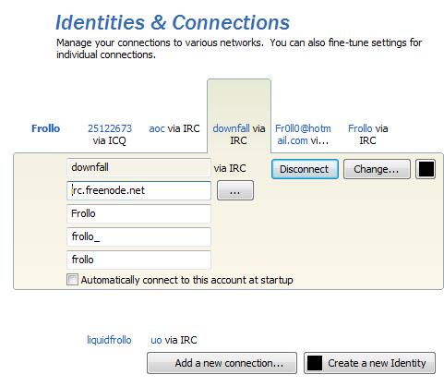Open the Fr0ll0@hotmail.com connection tab

coord(303,135)
